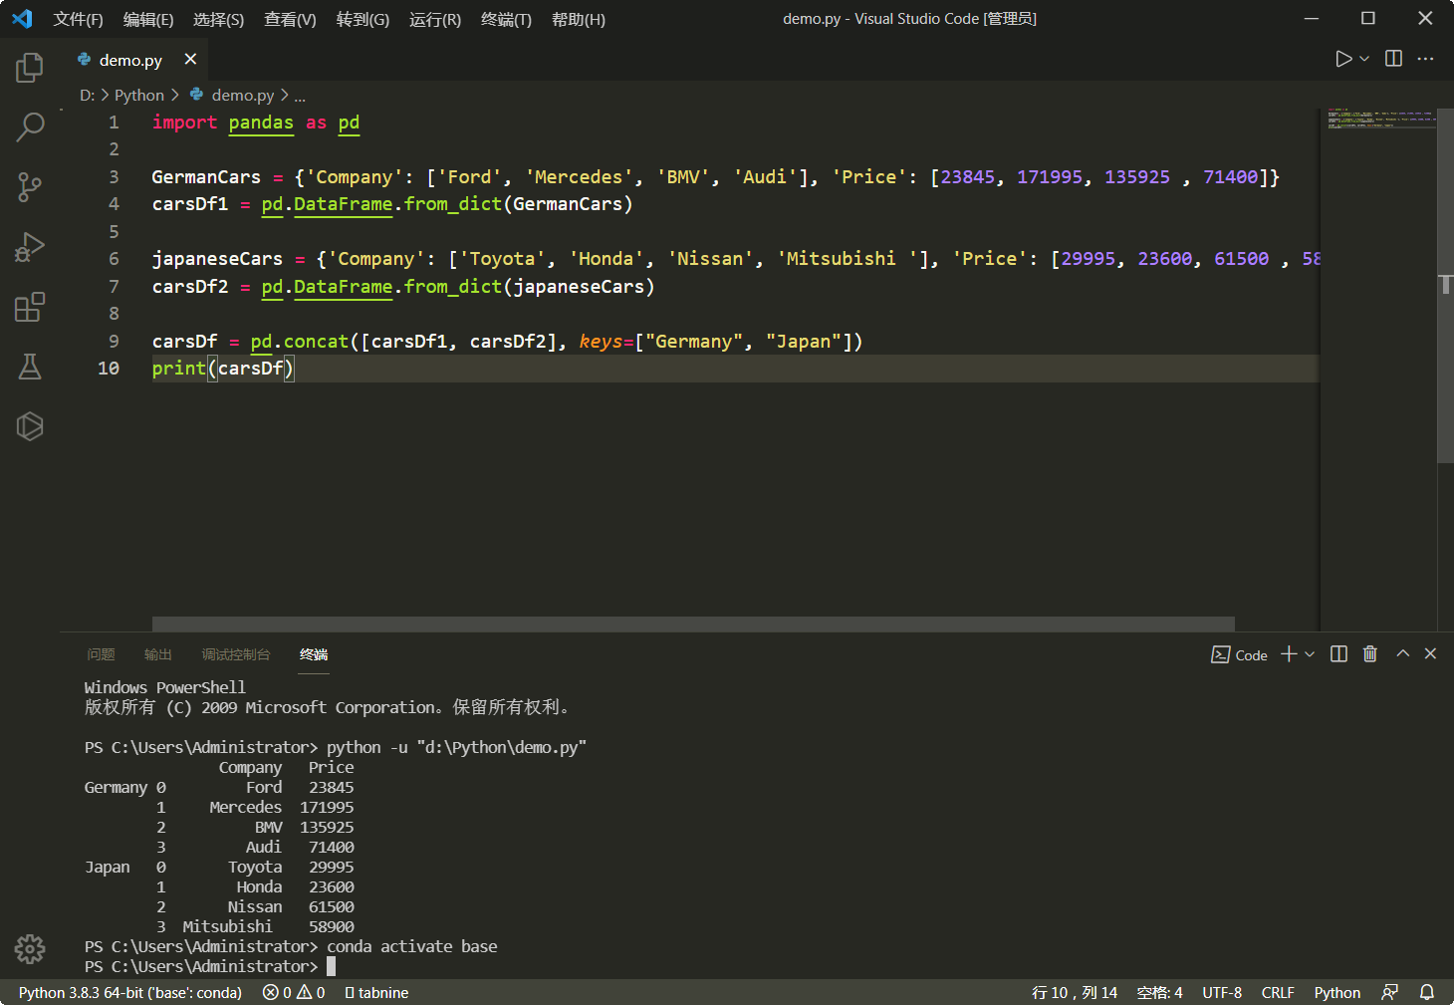
Task: Open the Testing flask view
Action: (30, 367)
